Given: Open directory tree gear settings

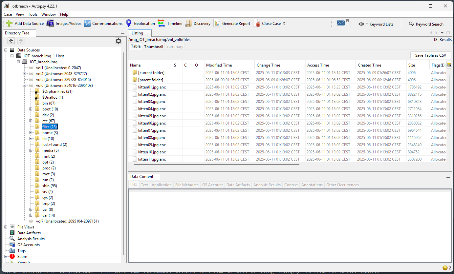Looking at the screenshot, I should (x=118, y=41).
